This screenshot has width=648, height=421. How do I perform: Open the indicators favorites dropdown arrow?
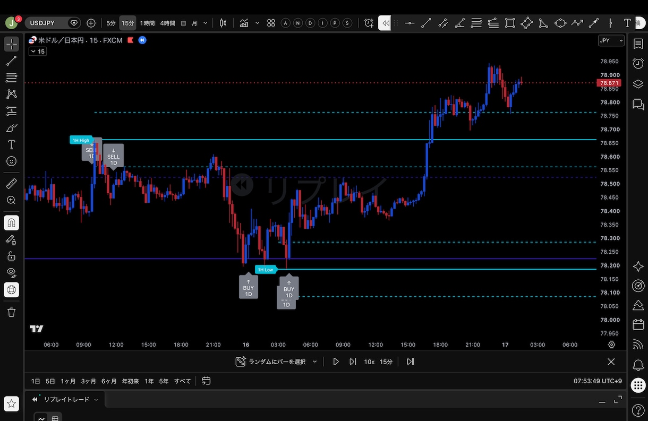pyautogui.click(x=258, y=23)
